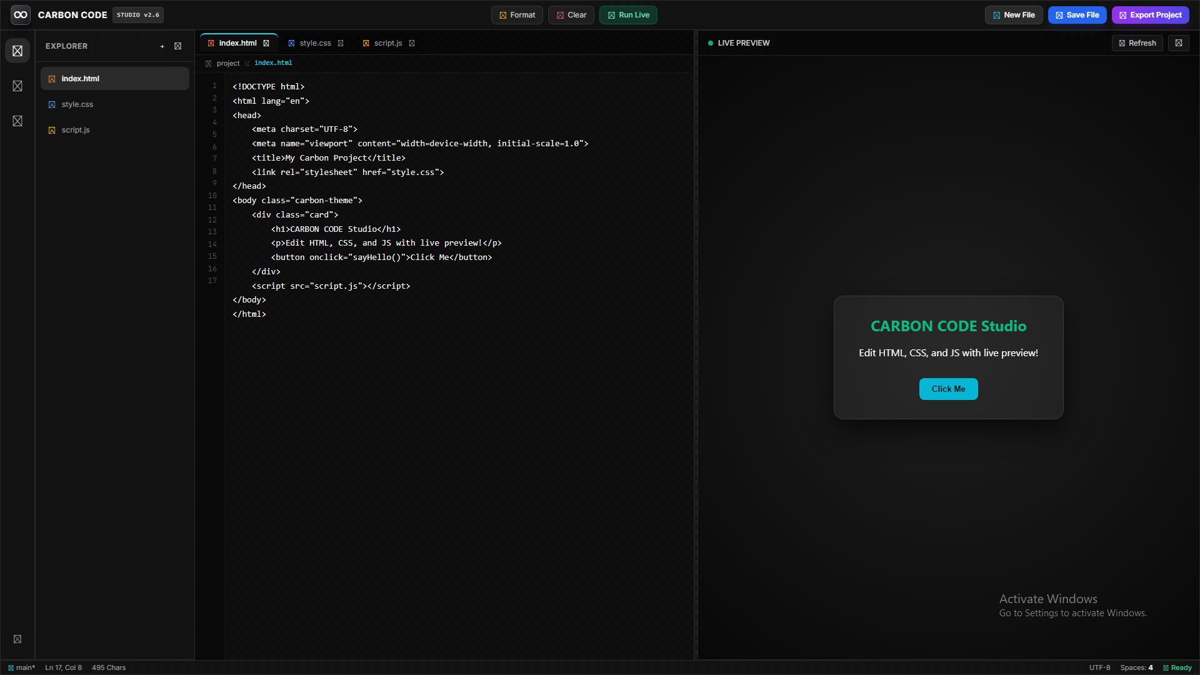Click the Format button
The image size is (1200, 675).
(517, 15)
